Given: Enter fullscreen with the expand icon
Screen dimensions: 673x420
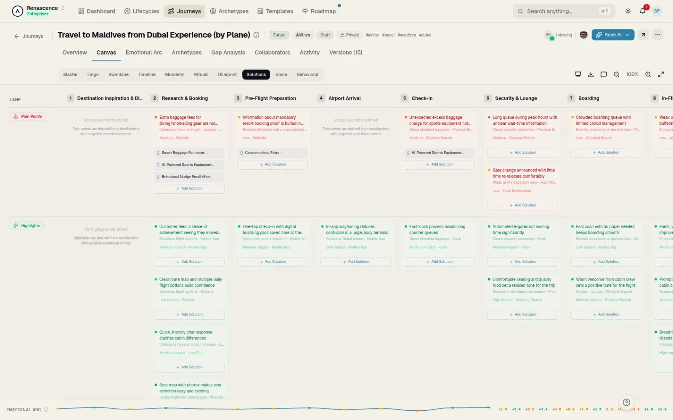Looking at the screenshot, I should [x=661, y=74].
